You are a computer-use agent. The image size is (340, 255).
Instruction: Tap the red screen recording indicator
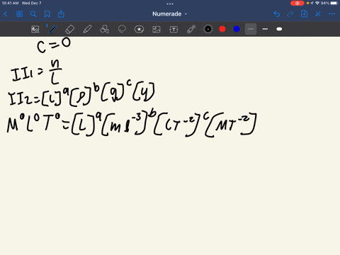(x=297, y=3)
